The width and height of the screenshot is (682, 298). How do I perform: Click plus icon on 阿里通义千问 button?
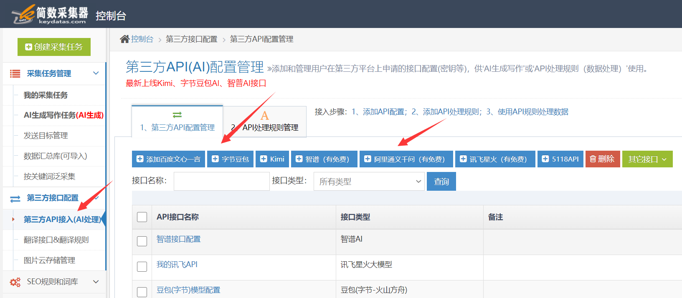point(368,159)
